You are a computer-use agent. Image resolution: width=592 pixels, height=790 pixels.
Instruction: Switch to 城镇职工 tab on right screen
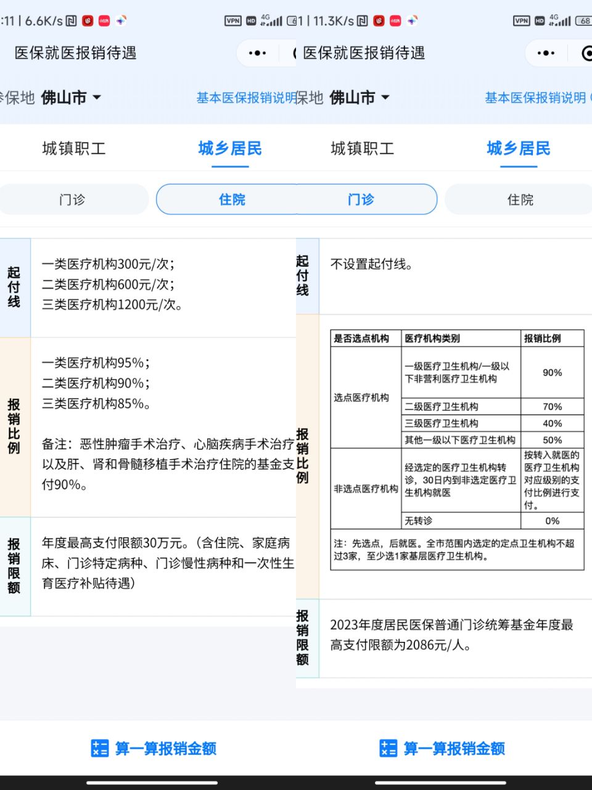click(x=362, y=149)
